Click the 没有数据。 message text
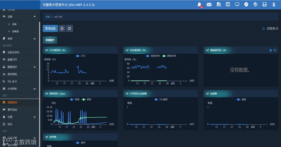This screenshot has width=281, height=147. pyautogui.click(x=240, y=70)
